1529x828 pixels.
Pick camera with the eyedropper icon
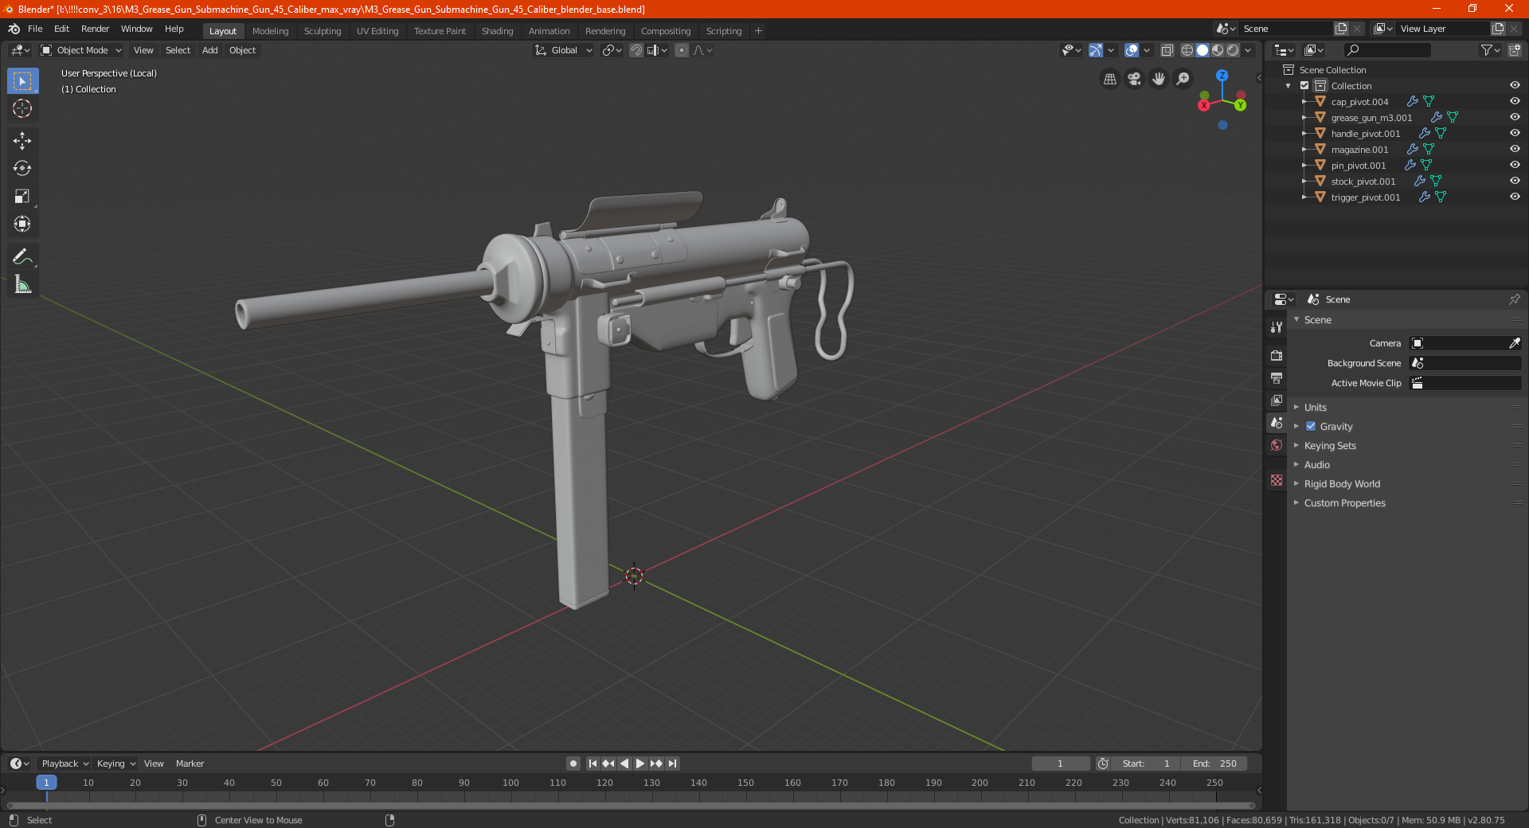pos(1514,343)
